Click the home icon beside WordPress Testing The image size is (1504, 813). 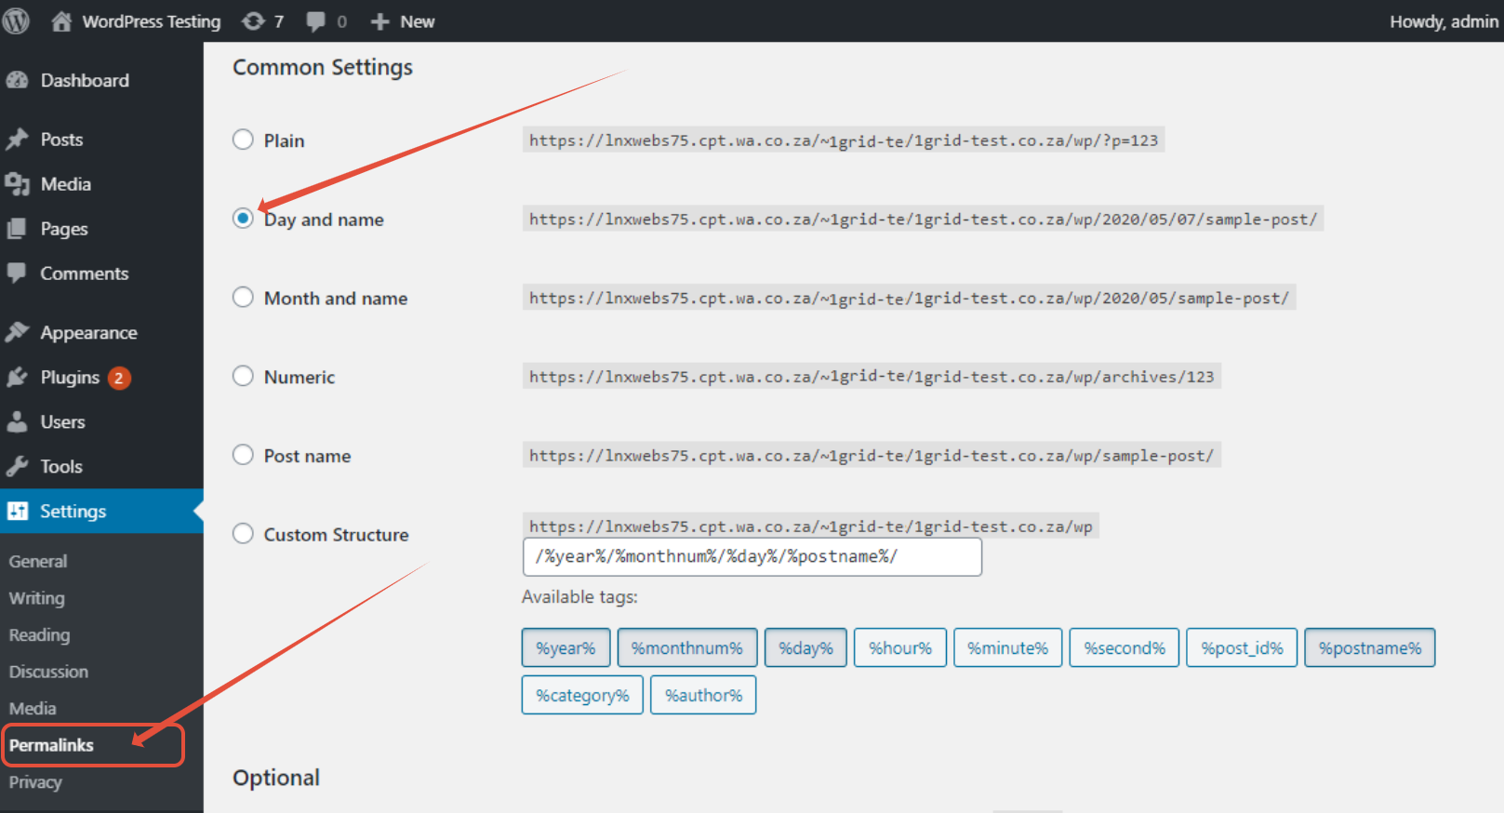pyautogui.click(x=61, y=20)
